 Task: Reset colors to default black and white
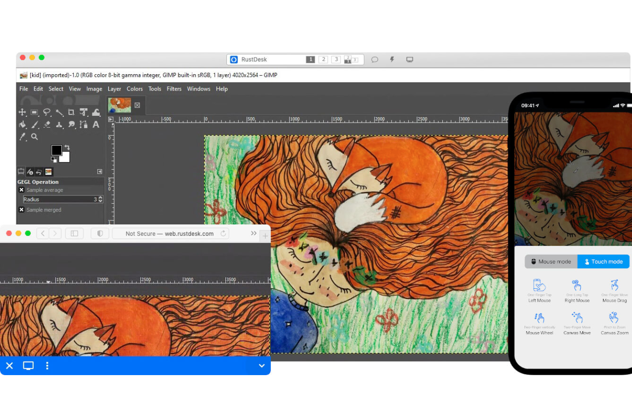[54, 160]
